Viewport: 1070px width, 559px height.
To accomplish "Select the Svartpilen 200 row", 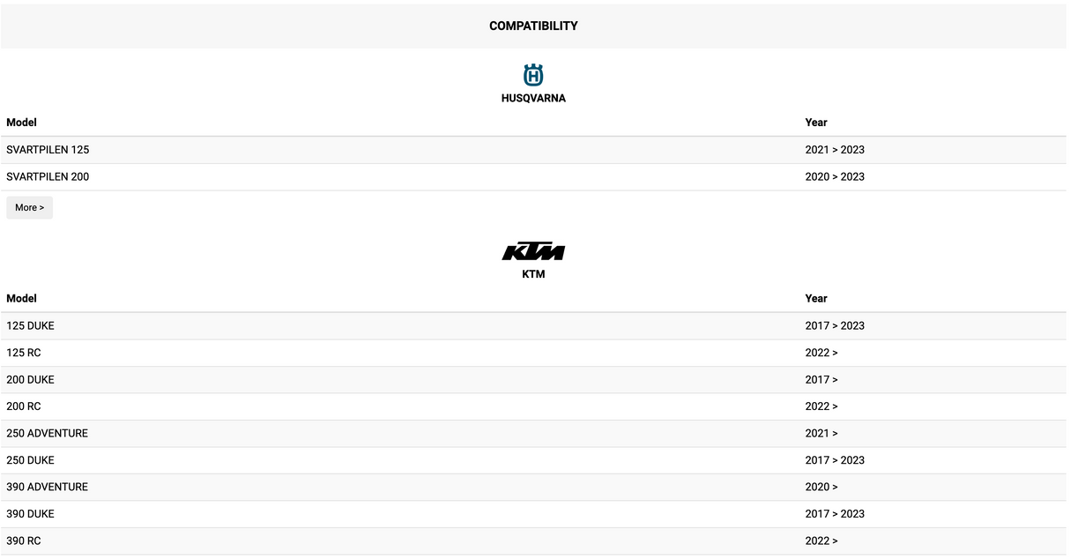I will 48,176.
